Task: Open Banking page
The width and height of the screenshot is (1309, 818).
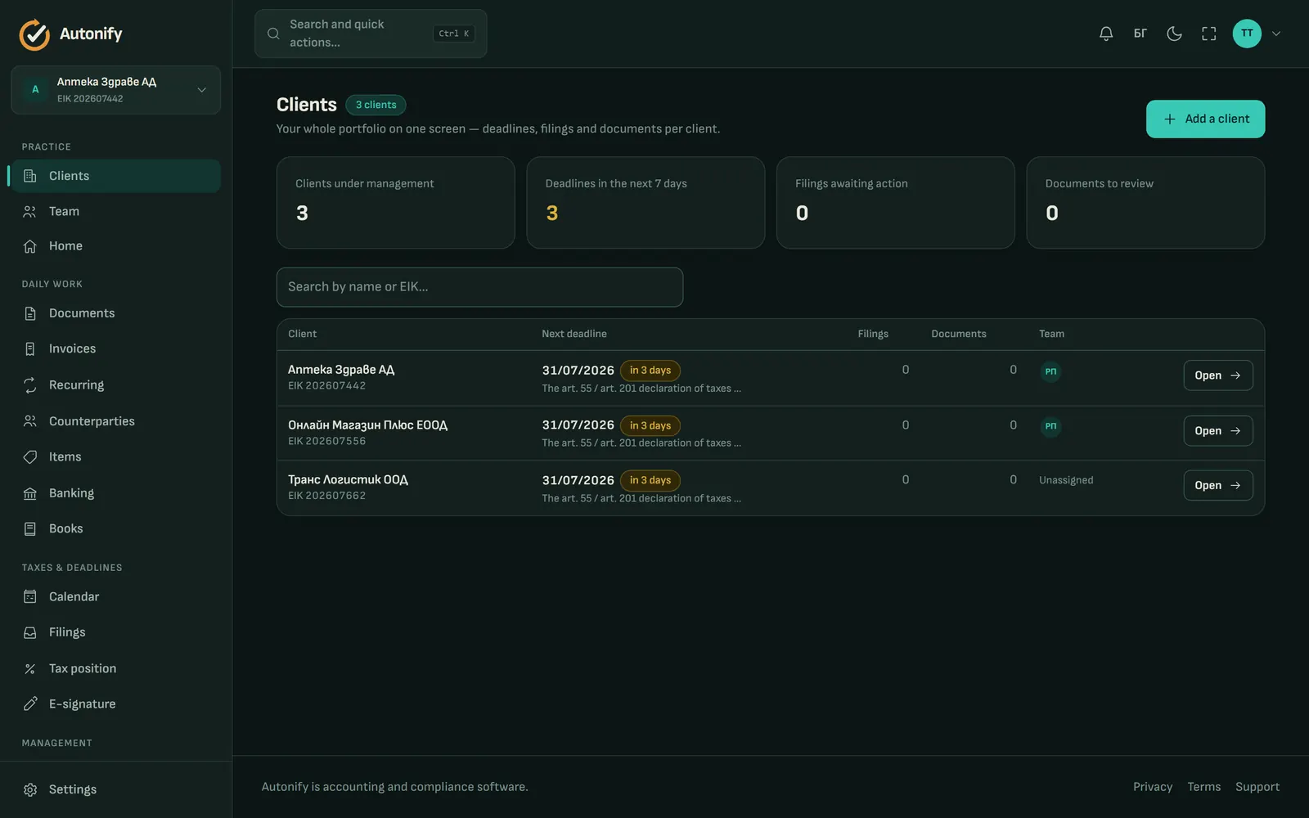Action: pos(116,493)
